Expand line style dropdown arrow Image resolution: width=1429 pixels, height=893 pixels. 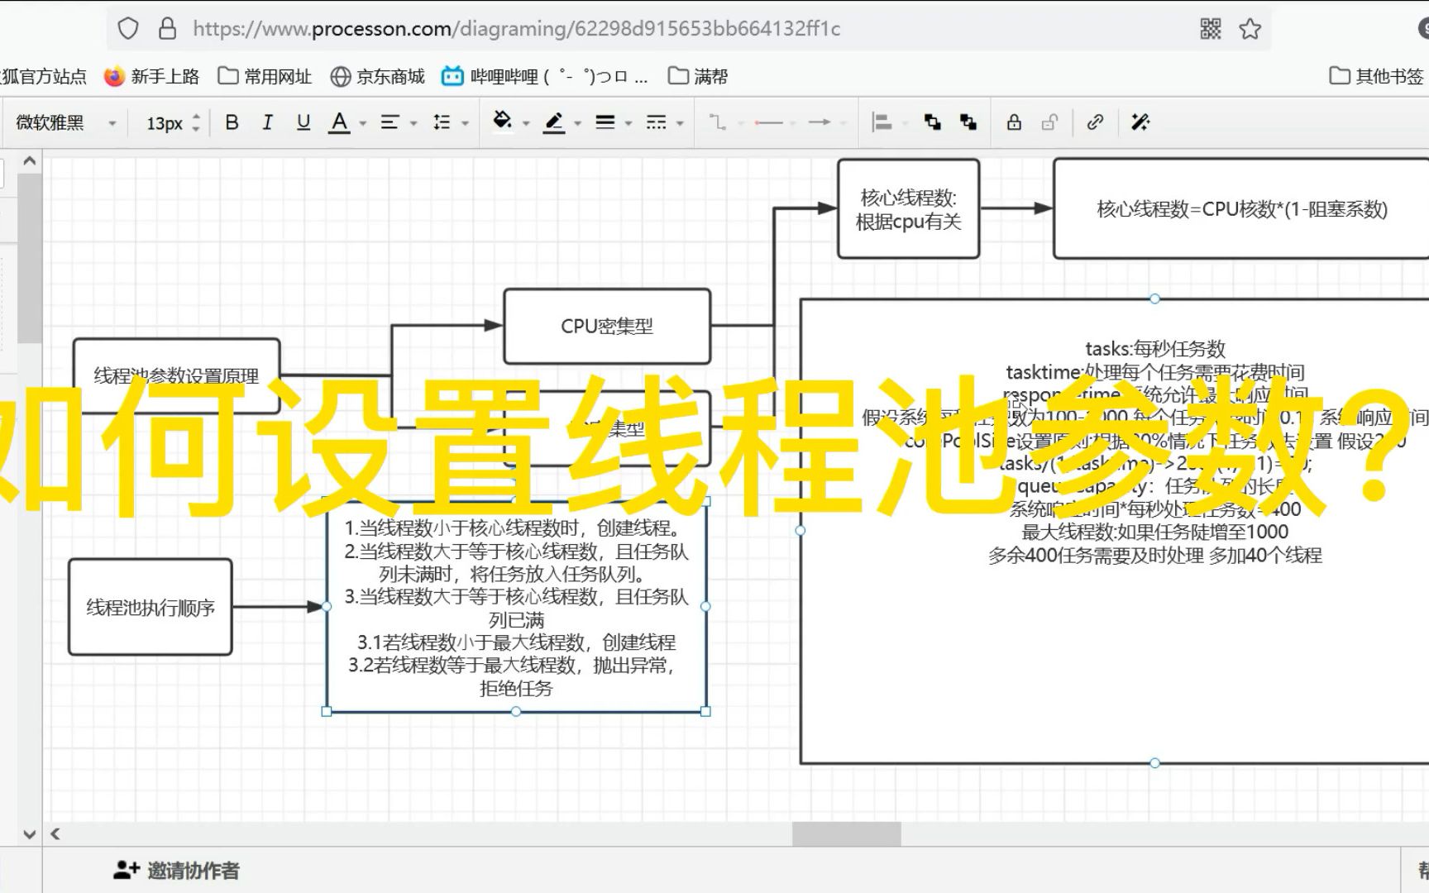(680, 123)
